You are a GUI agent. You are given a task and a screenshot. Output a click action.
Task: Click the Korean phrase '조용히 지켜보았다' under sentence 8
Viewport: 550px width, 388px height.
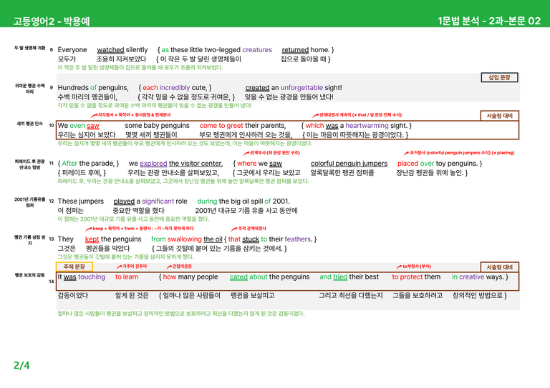(x=121, y=59)
